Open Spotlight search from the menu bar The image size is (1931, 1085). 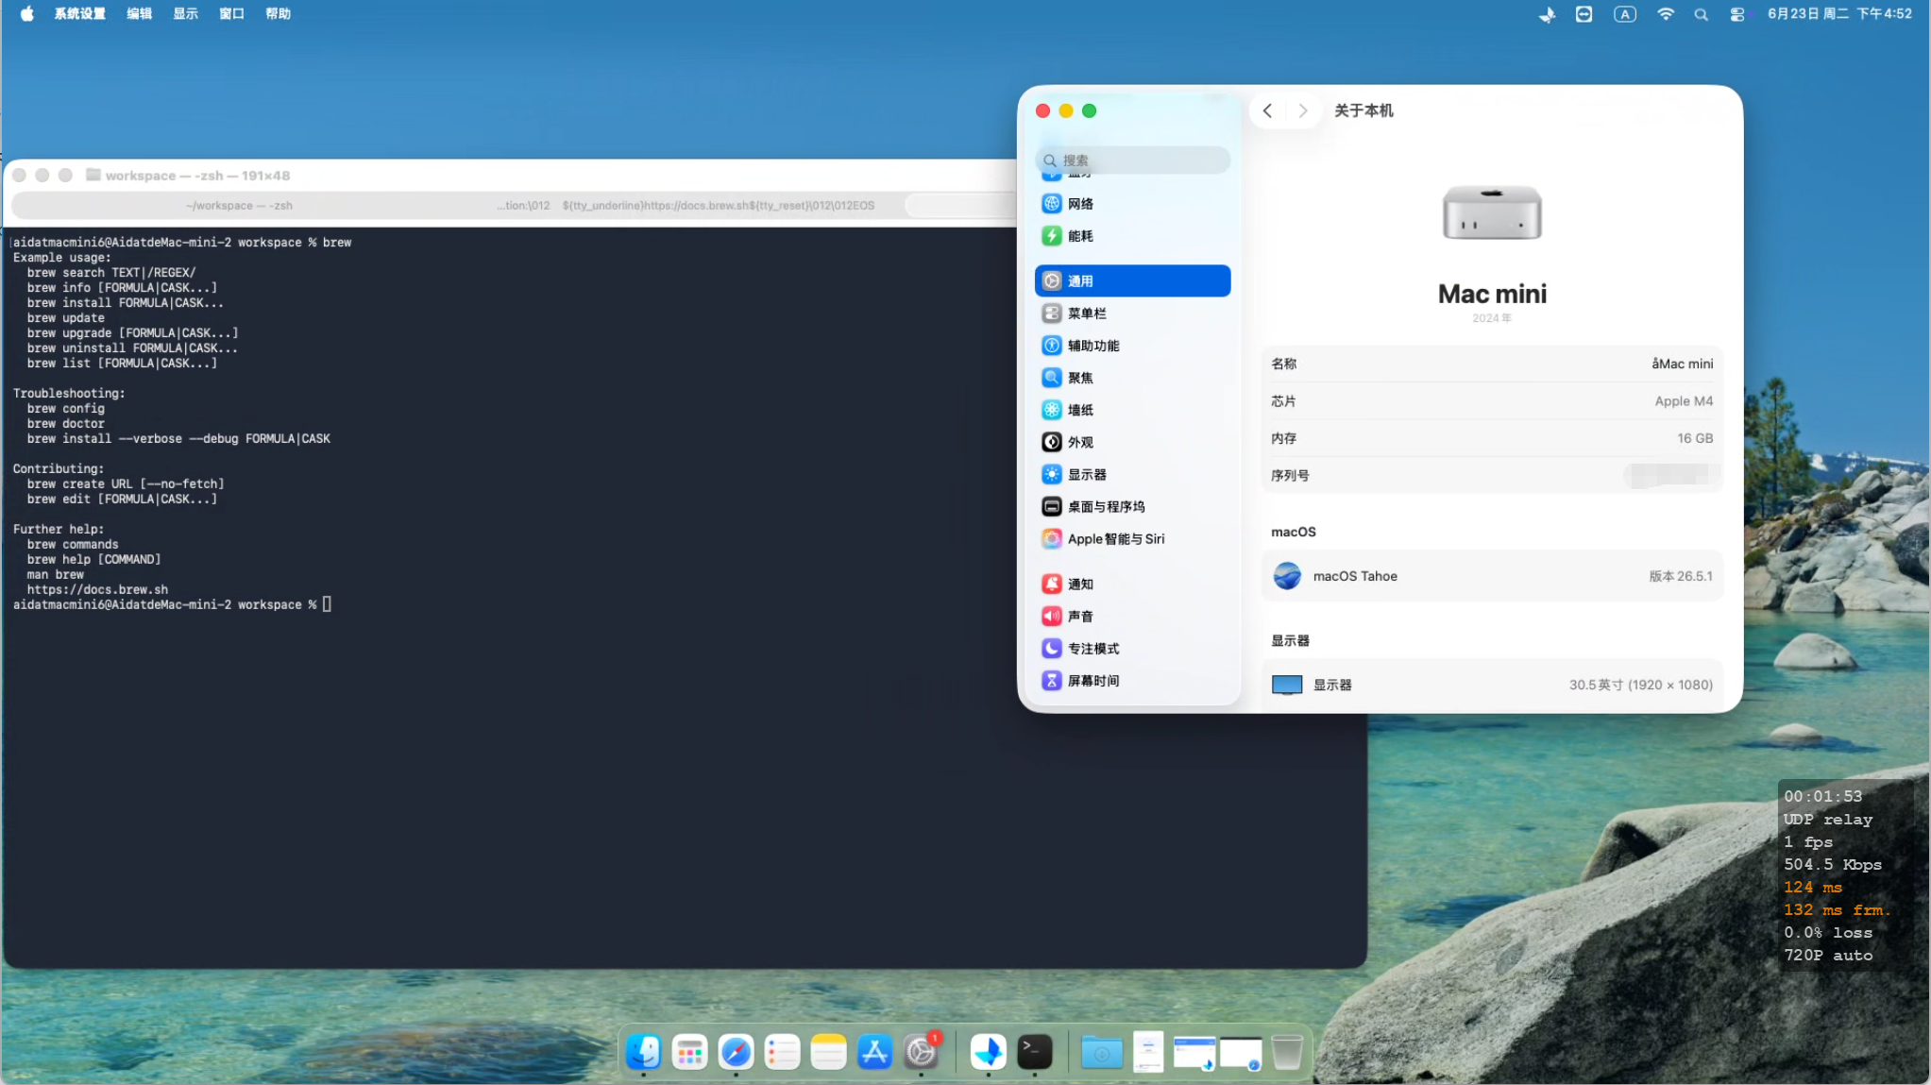pyautogui.click(x=1702, y=14)
